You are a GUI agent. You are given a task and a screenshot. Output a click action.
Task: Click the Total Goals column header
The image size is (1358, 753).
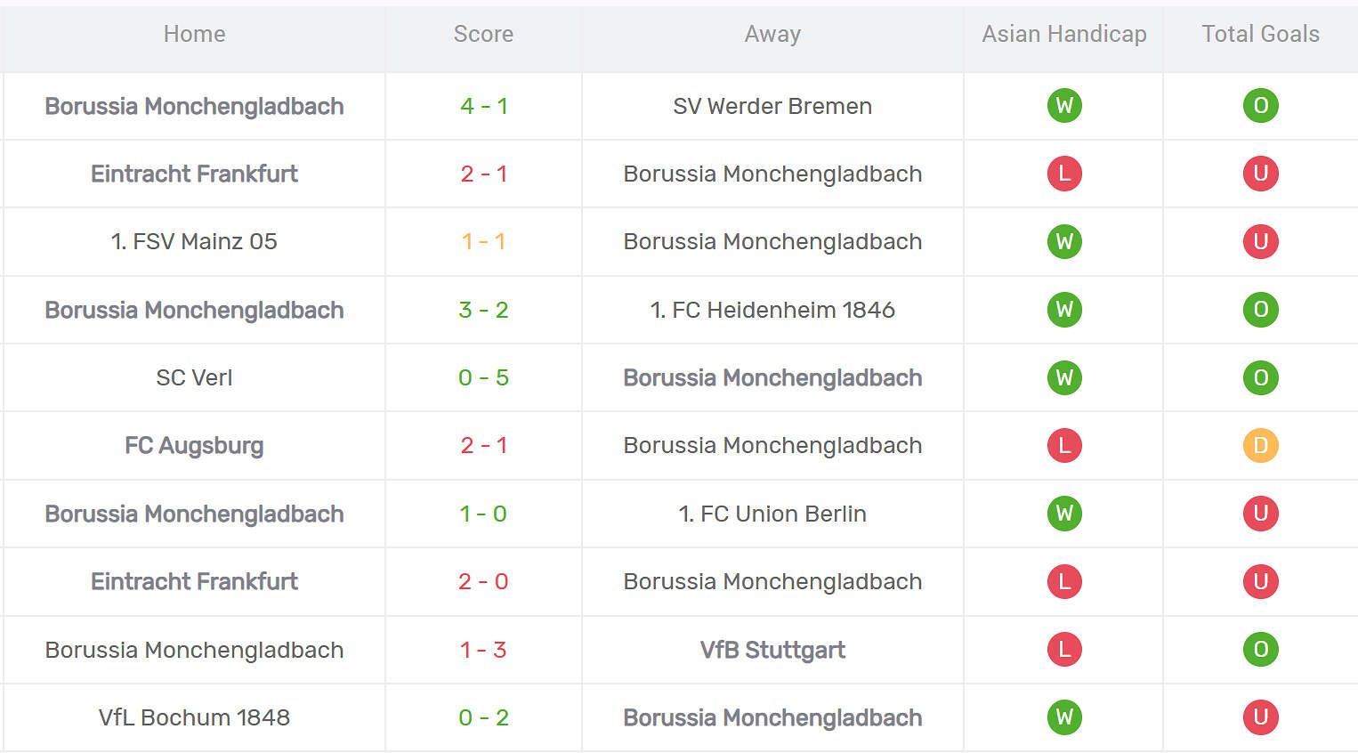click(x=1260, y=34)
